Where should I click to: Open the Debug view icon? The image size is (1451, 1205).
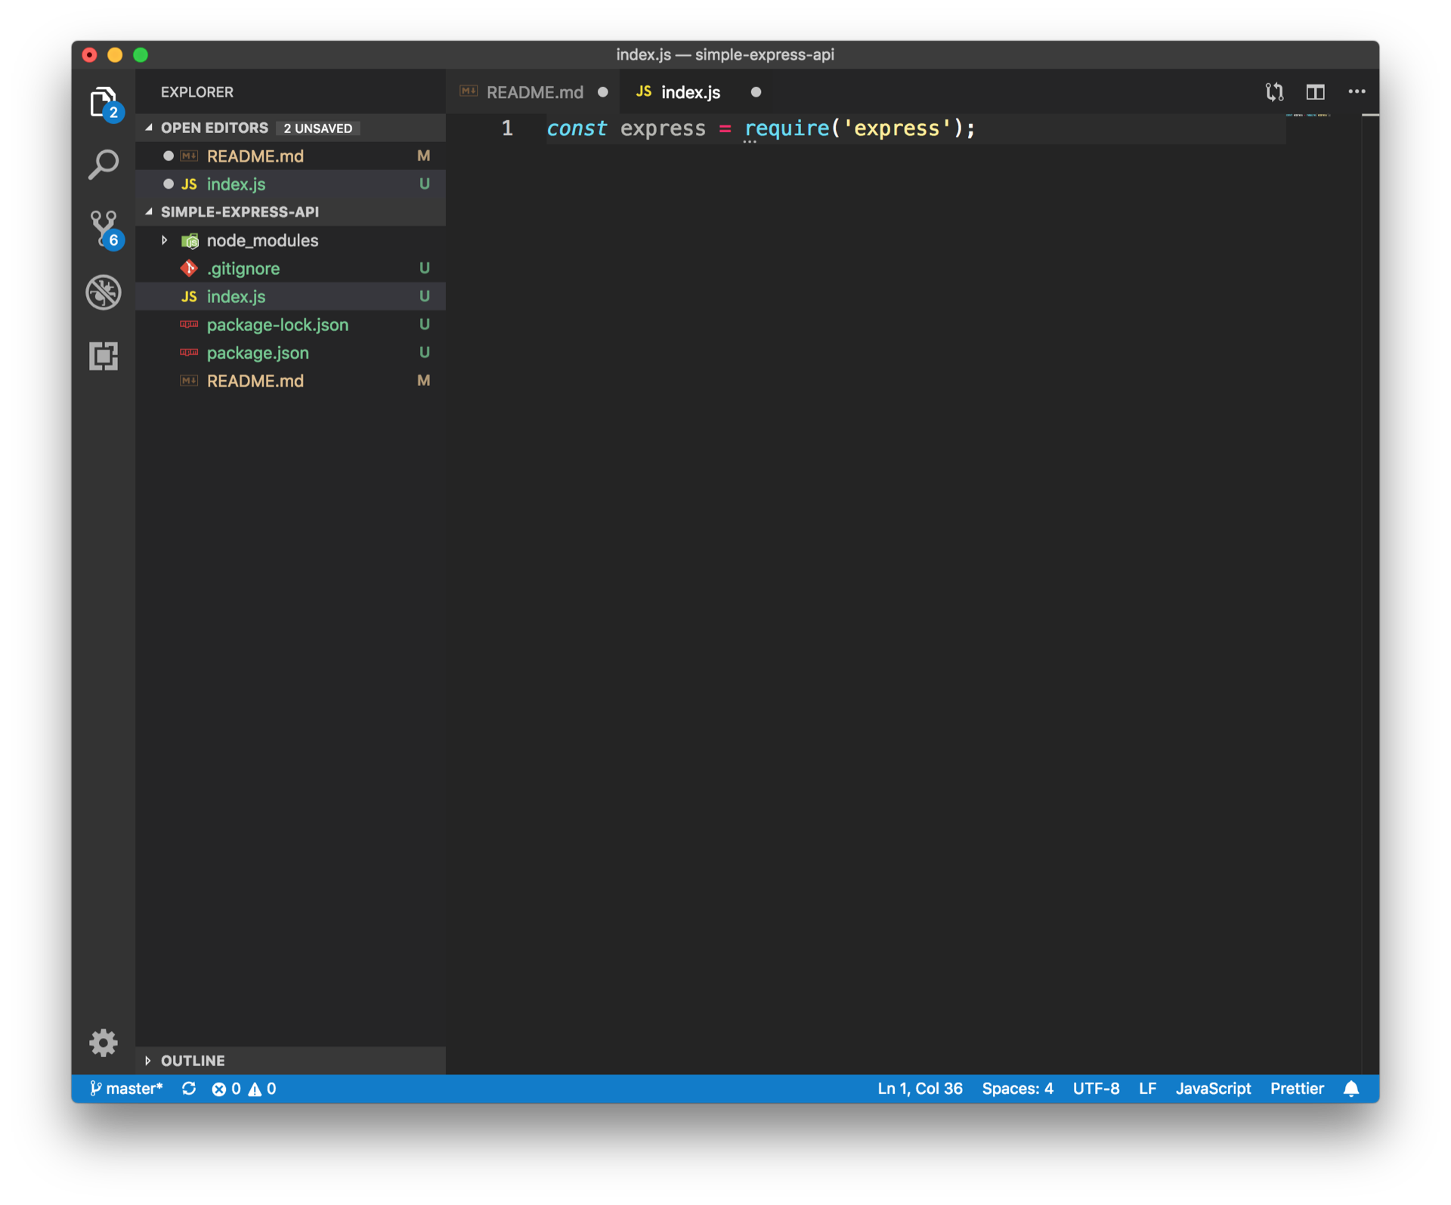(104, 292)
